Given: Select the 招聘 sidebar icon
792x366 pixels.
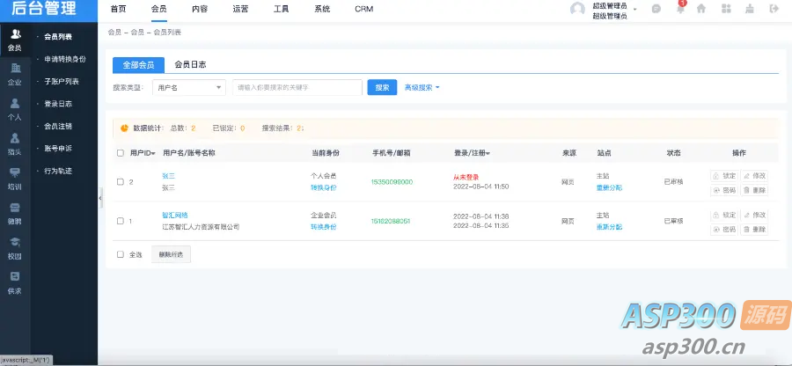Looking at the screenshot, I should tap(15, 212).
